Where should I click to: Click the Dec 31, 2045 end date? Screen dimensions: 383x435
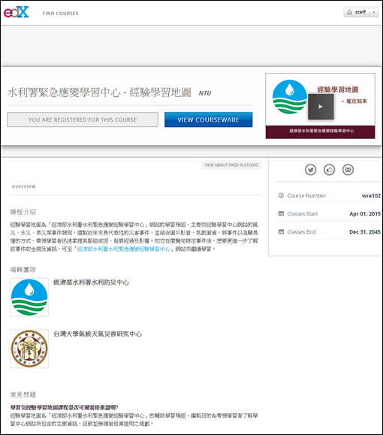[x=365, y=231]
